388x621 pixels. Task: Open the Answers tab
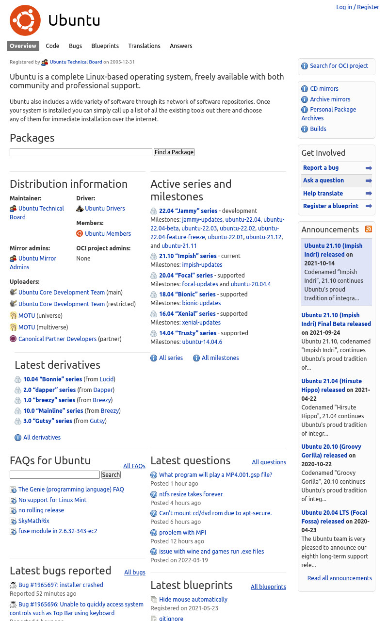click(x=181, y=46)
